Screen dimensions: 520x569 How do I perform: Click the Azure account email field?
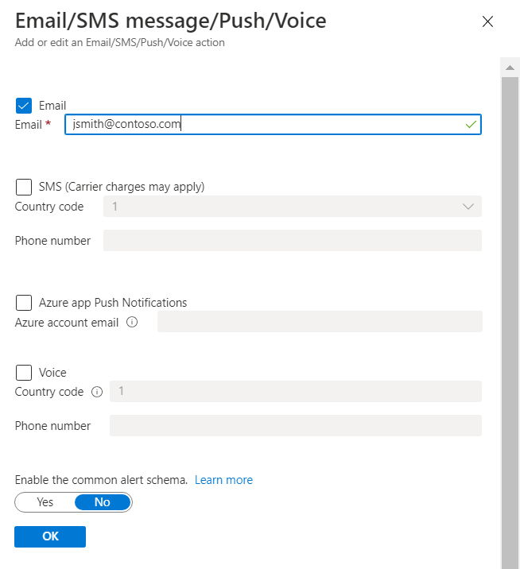tap(320, 322)
